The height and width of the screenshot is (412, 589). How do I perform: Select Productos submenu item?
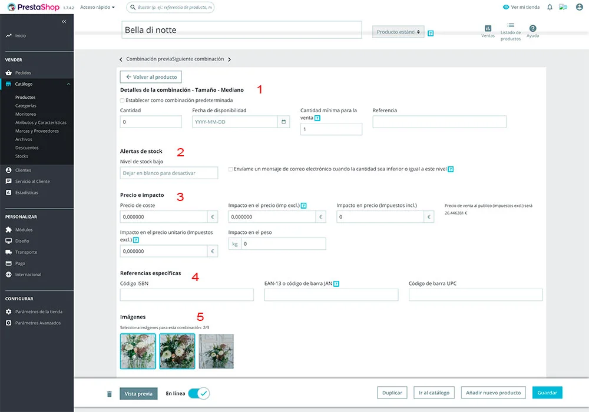tap(25, 97)
